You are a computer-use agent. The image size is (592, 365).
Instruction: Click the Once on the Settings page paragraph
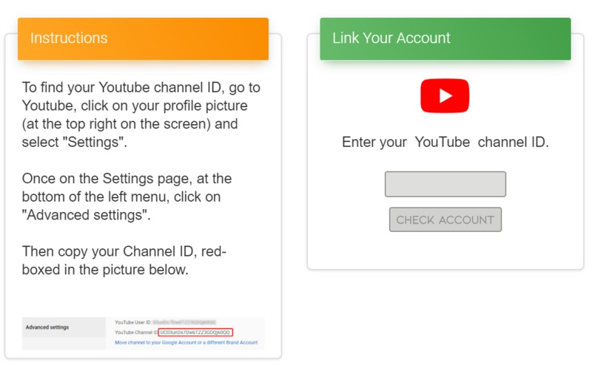tap(127, 197)
